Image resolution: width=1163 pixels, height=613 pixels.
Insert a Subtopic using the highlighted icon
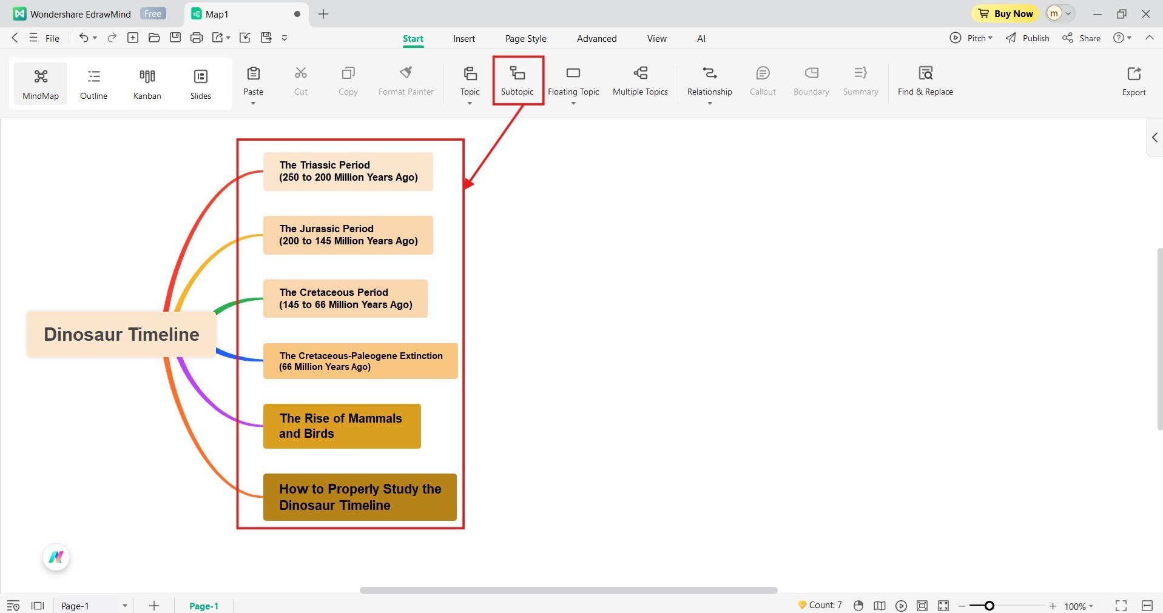click(x=517, y=81)
